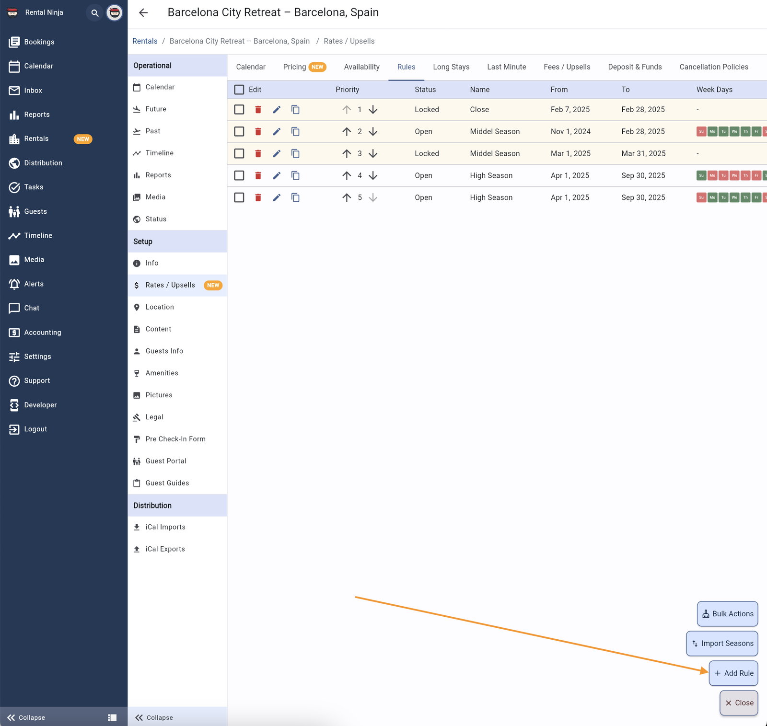Edit the priority 2 Middel Season rule
The height and width of the screenshot is (726, 767).
coord(277,132)
